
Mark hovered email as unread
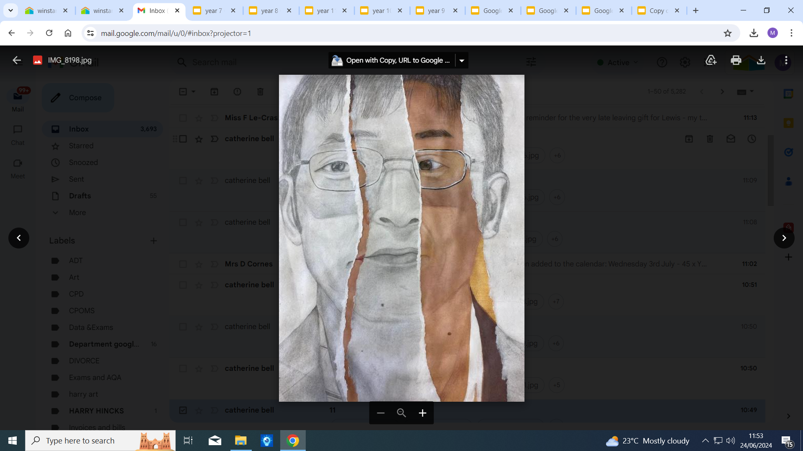731,139
